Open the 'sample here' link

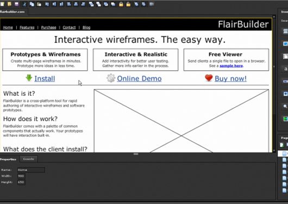pos(231,66)
